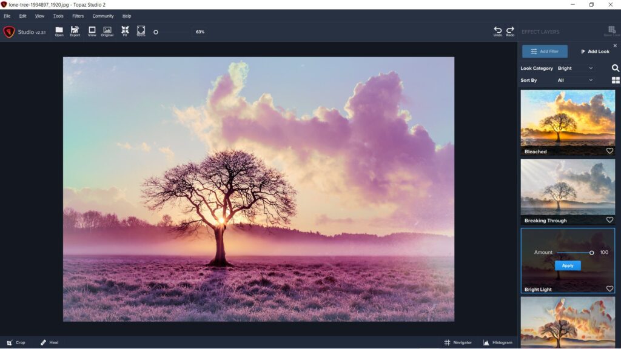The height and width of the screenshot is (349, 621).
Task: Favorite the Breaking Through look
Action: coord(609,219)
